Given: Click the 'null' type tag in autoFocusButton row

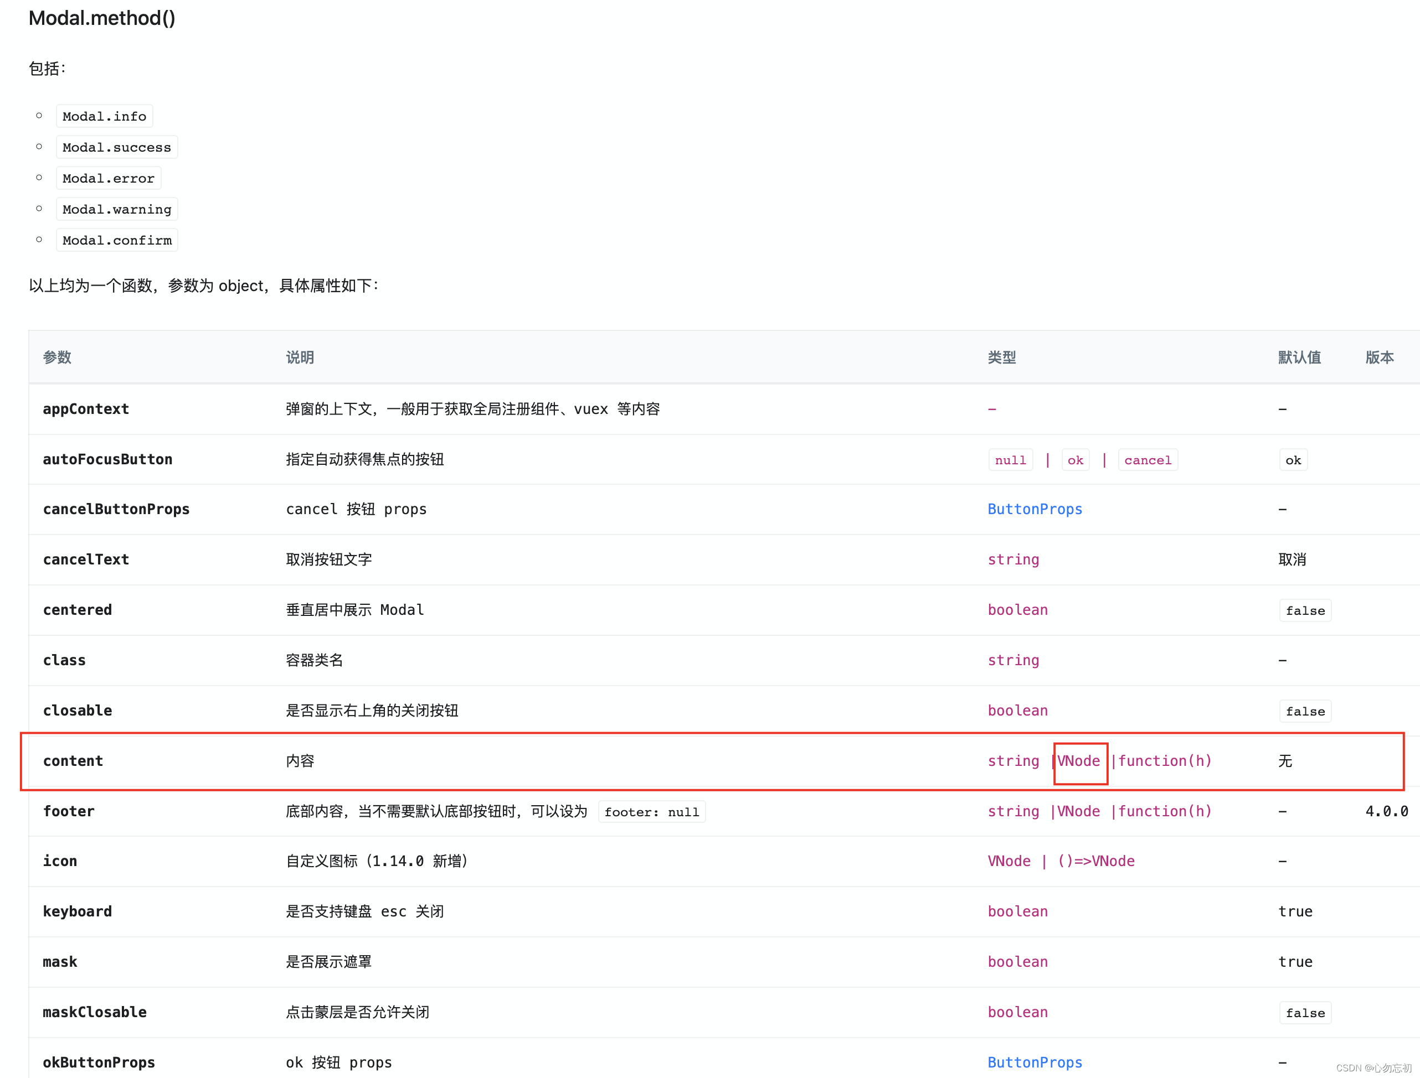Looking at the screenshot, I should tap(1010, 460).
